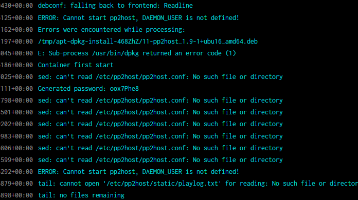Click the 898+00:00 timestamp on last line
Image resolution: width=358 pixels, height=200 pixels.
pos(16,195)
